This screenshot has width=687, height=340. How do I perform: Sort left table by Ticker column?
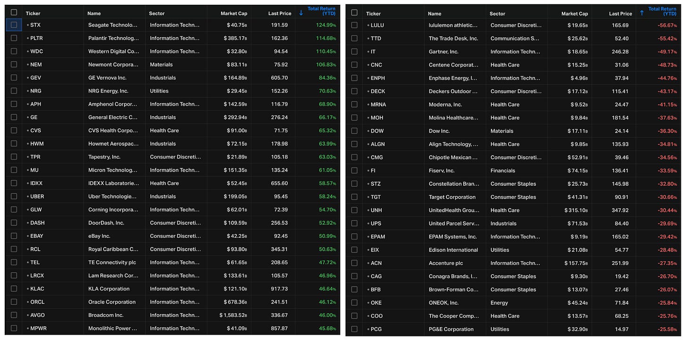pyautogui.click(x=33, y=13)
